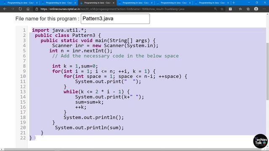Image resolution: width=269 pixels, height=151 pixels.
Task: Open the zoom magnifier in address bar
Action: [215, 9]
